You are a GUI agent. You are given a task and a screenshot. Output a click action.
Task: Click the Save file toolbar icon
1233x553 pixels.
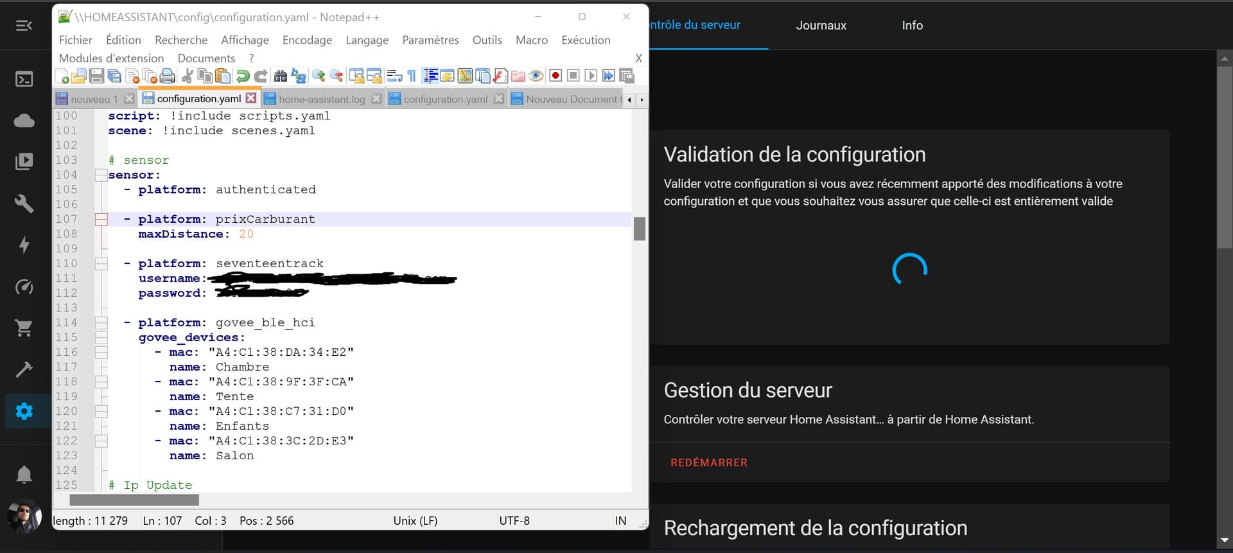pyautogui.click(x=96, y=76)
